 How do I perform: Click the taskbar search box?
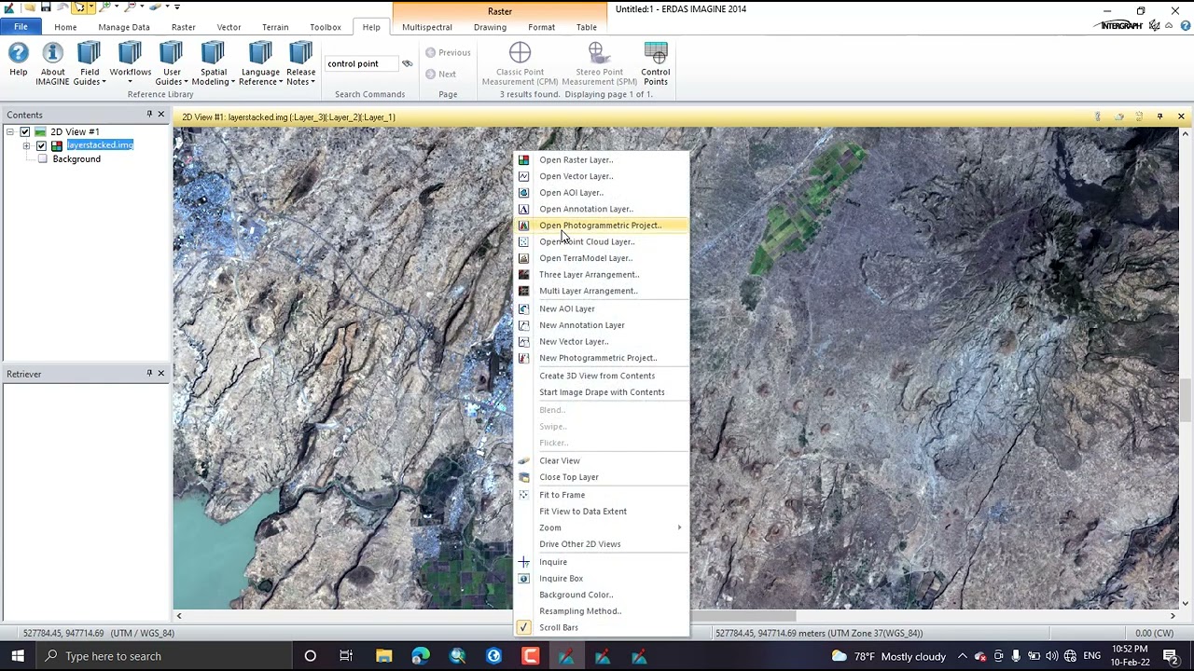tap(165, 656)
